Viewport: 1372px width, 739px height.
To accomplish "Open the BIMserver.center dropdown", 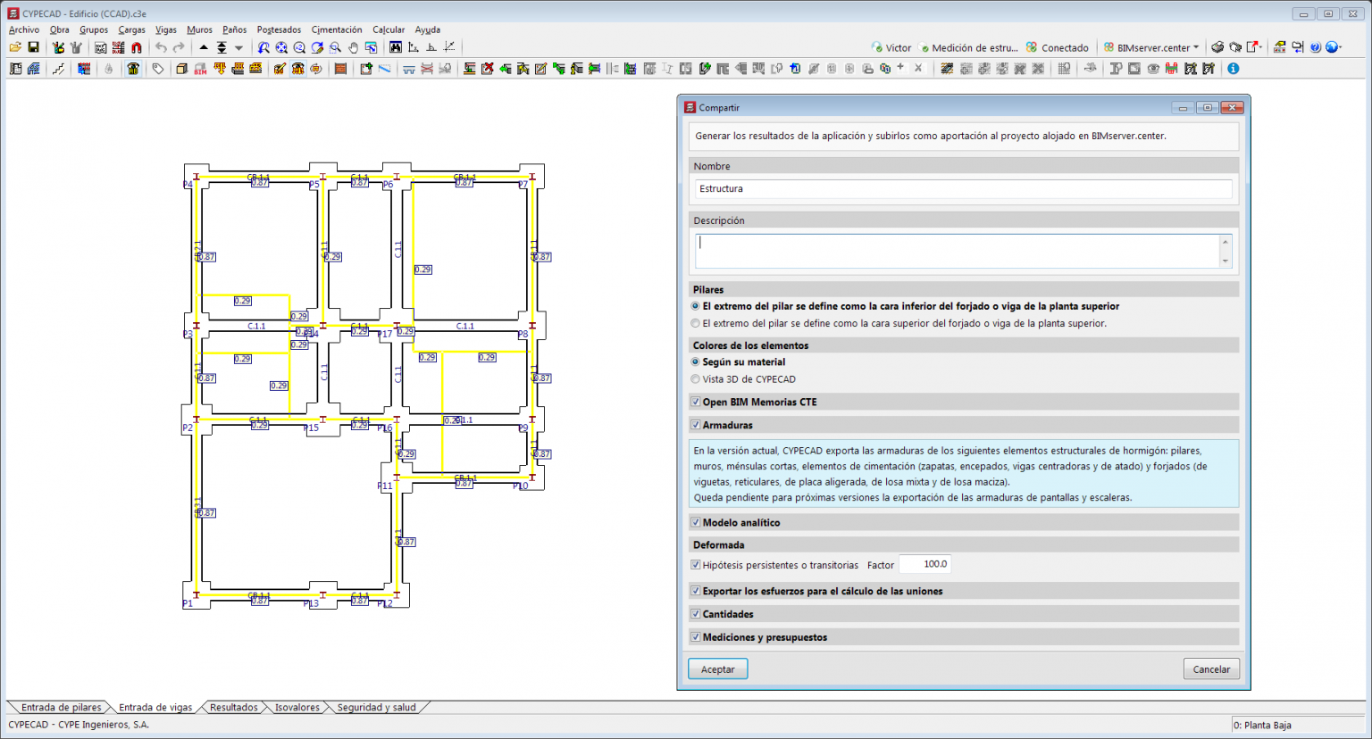I will 1152,48.
